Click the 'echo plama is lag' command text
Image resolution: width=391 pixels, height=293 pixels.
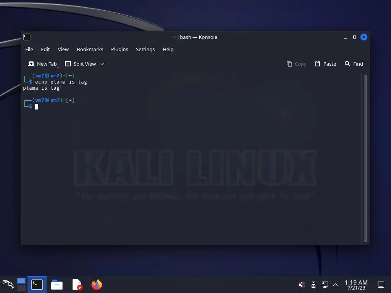point(61,82)
